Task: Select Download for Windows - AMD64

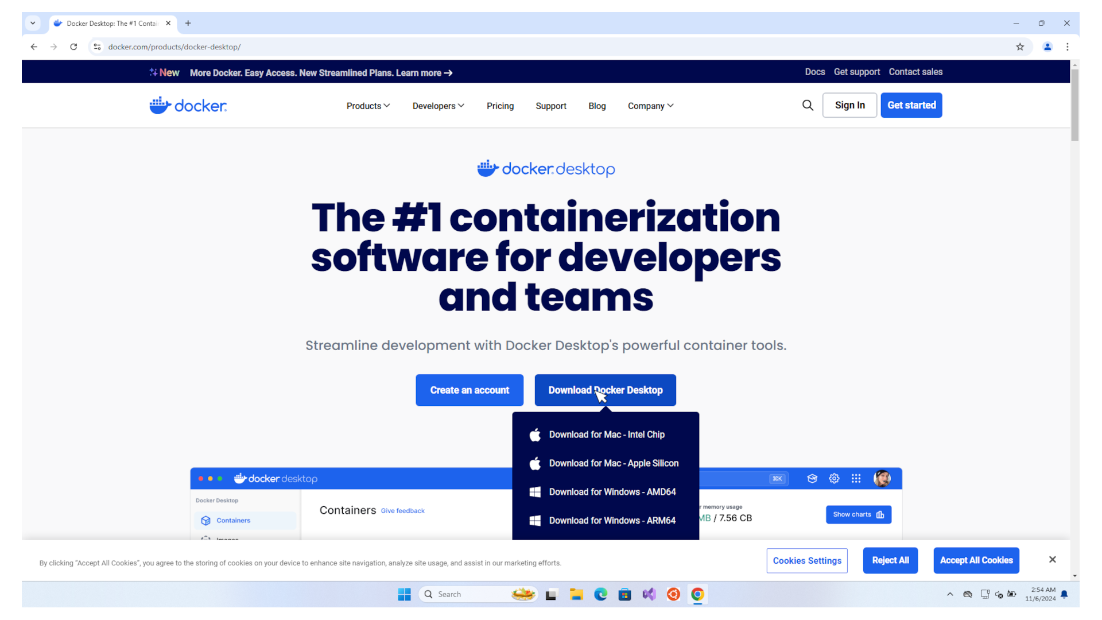Action: click(612, 492)
